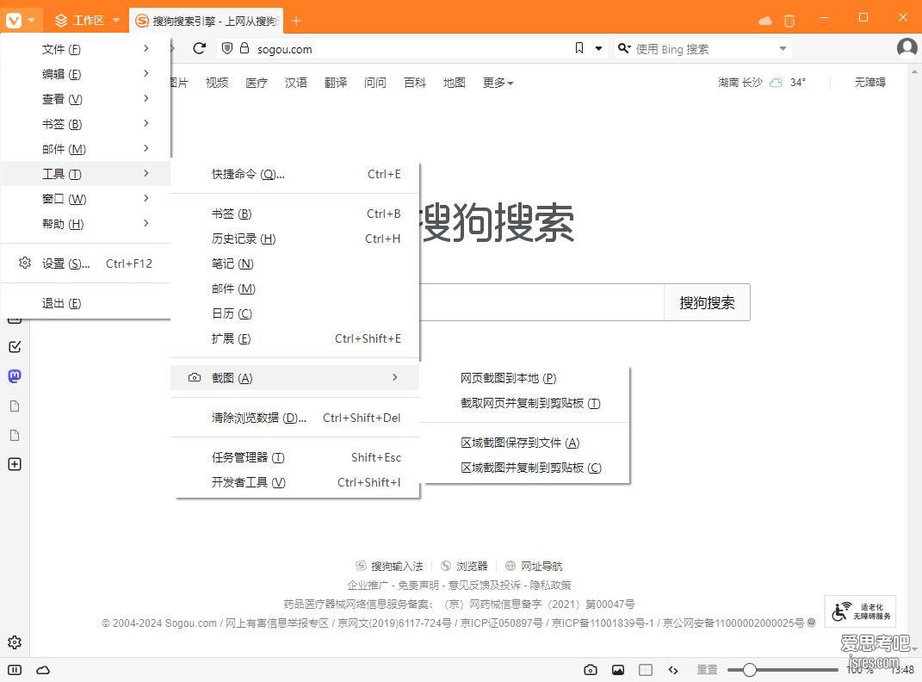The height and width of the screenshot is (682, 922).
Task: Open the Vivaldi main menu button
Action: point(20,21)
